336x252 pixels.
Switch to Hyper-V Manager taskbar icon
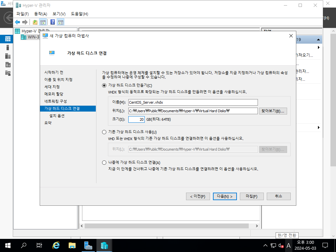tap(104, 245)
